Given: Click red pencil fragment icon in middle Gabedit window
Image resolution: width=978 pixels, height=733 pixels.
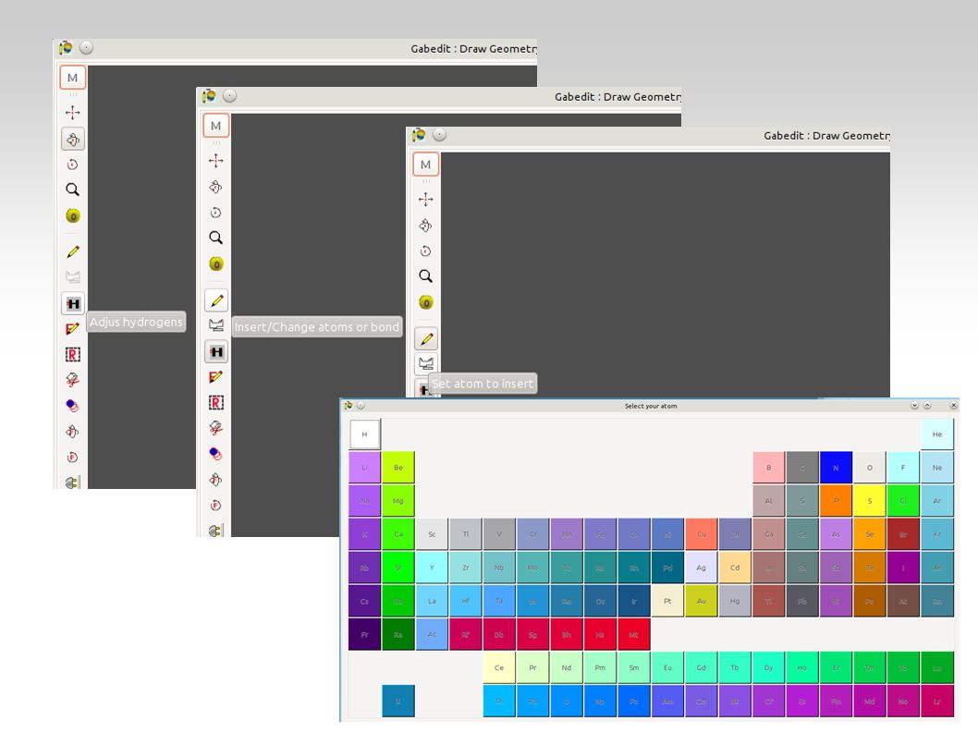Looking at the screenshot, I should tap(215, 377).
